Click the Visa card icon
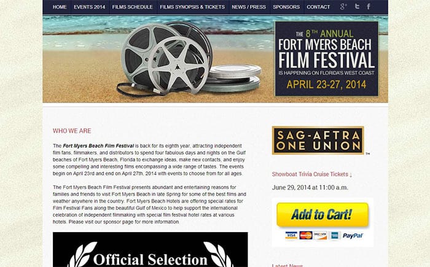430x267 pixels. point(291,236)
